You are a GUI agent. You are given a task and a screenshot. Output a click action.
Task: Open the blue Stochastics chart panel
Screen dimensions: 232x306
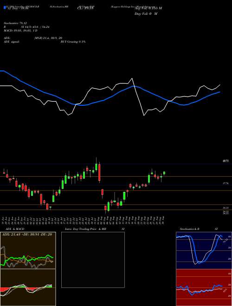(204, 250)
